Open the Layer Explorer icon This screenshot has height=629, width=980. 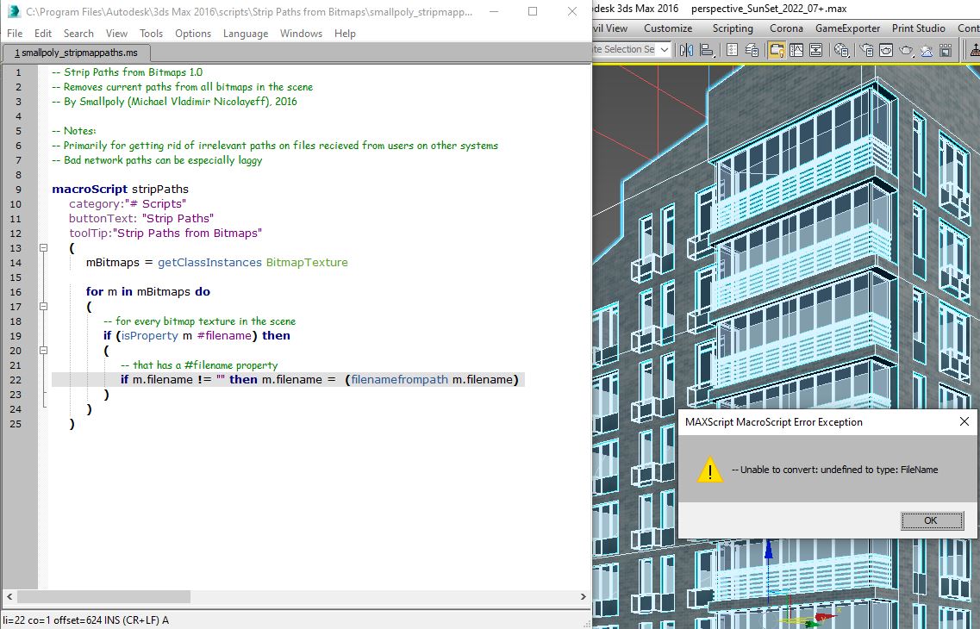752,51
